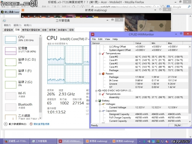Open the 應用程式歷程記錄 tab

pos(31,30)
